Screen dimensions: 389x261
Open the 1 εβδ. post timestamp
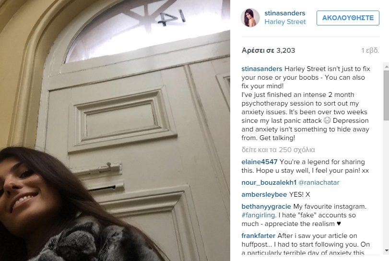click(x=370, y=50)
